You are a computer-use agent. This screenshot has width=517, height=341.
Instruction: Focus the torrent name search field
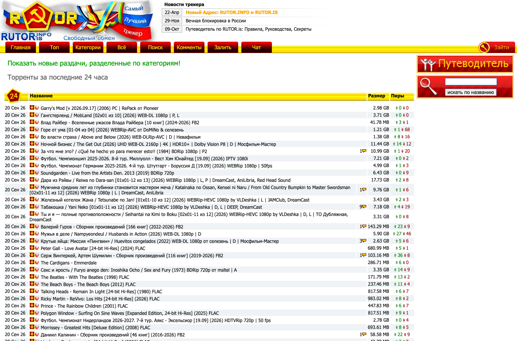pyautogui.click(x=471, y=81)
